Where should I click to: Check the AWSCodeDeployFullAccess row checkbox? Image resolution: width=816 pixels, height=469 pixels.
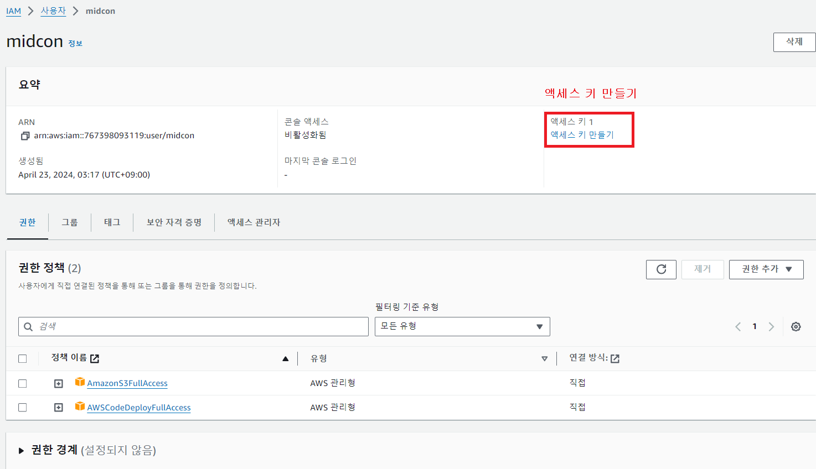[x=23, y=408]
